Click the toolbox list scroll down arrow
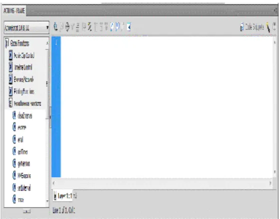 point(47,201)
